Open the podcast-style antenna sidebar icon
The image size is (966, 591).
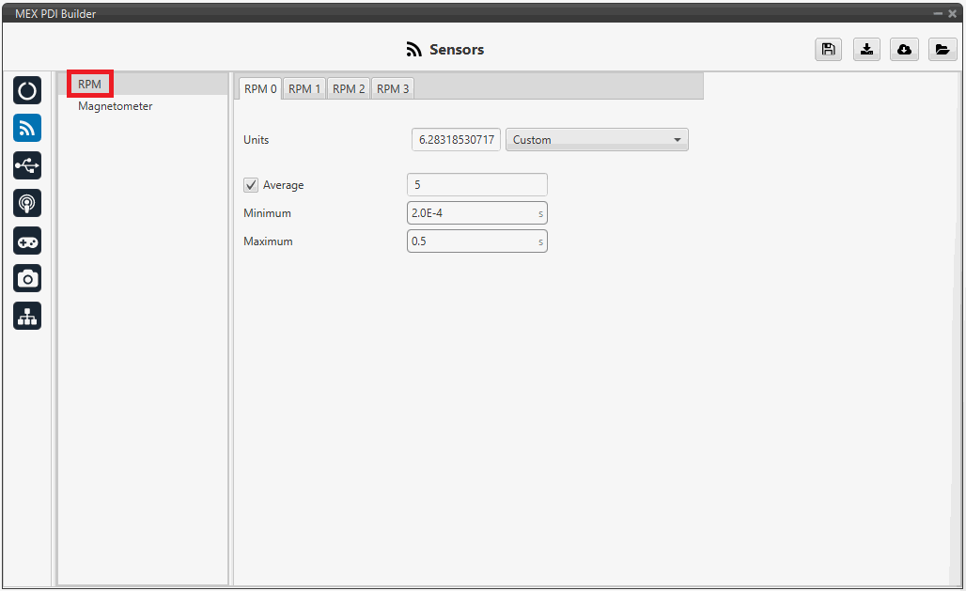(x=27, y=203)
